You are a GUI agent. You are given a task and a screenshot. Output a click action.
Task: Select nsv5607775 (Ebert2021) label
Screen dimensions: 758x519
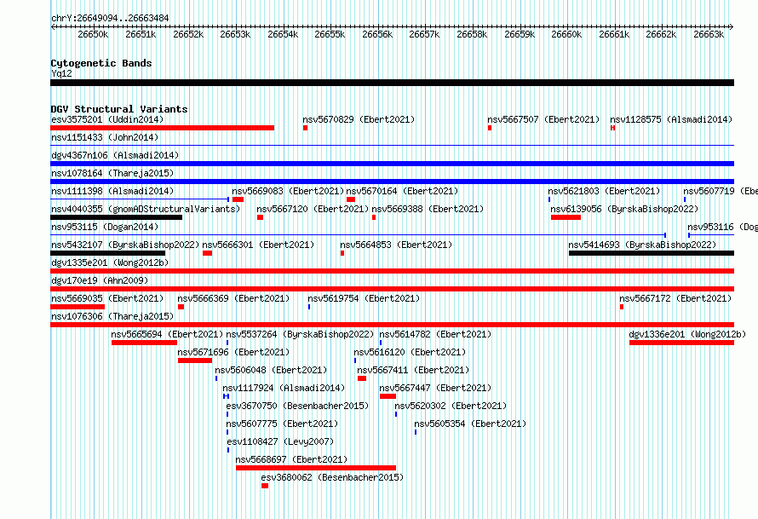coord(282,424)
